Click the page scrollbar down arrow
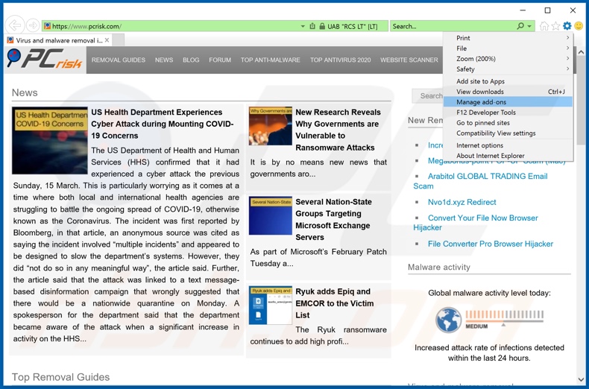Screen dimensions: 589x389 581,380
